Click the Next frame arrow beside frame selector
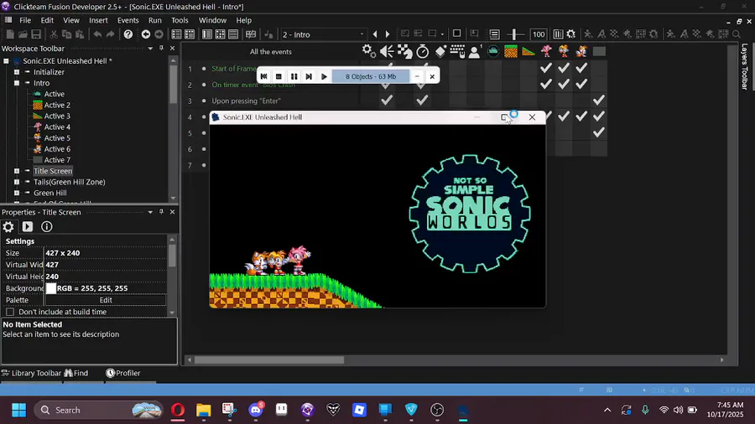755x424 pixels. click(x=388, y=34)
